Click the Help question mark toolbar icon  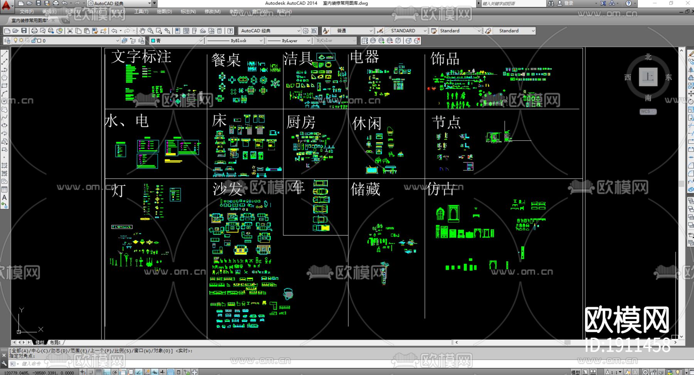pos(230,31)
